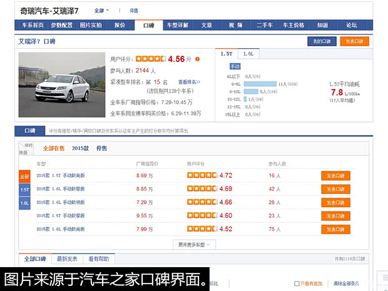Open 查看排名 ranking link
388x291 pixels.
pos(189,82)
